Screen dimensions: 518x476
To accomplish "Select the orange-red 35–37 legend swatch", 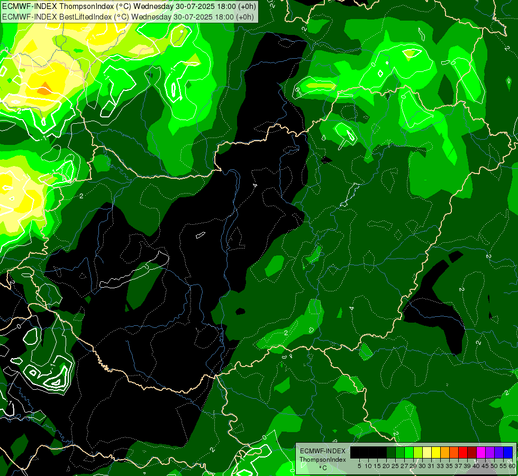I will (454, 452).
